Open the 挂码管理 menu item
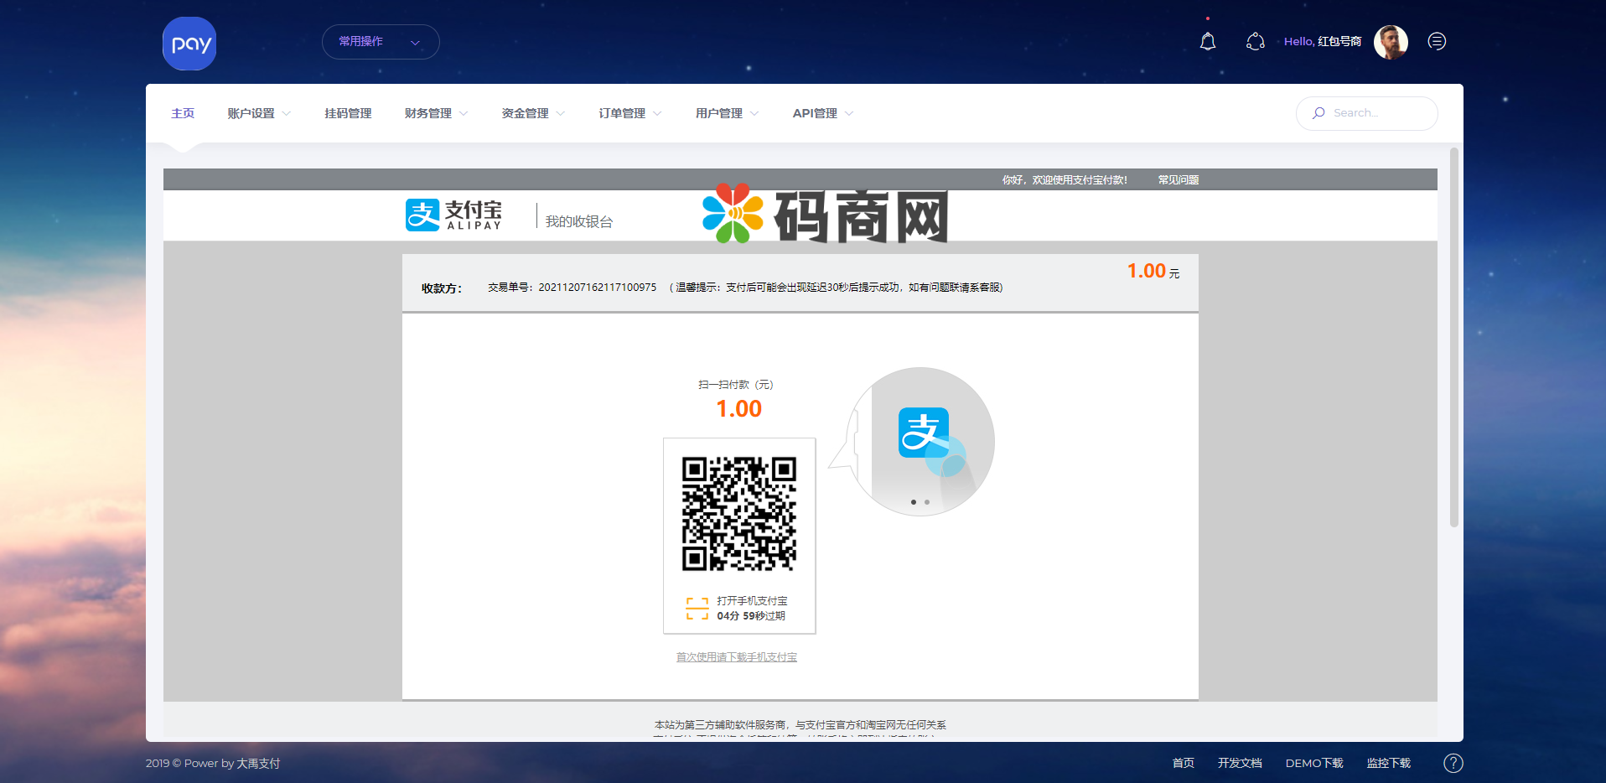Viewport: 1606px width, 783px height. click(348, 113)
